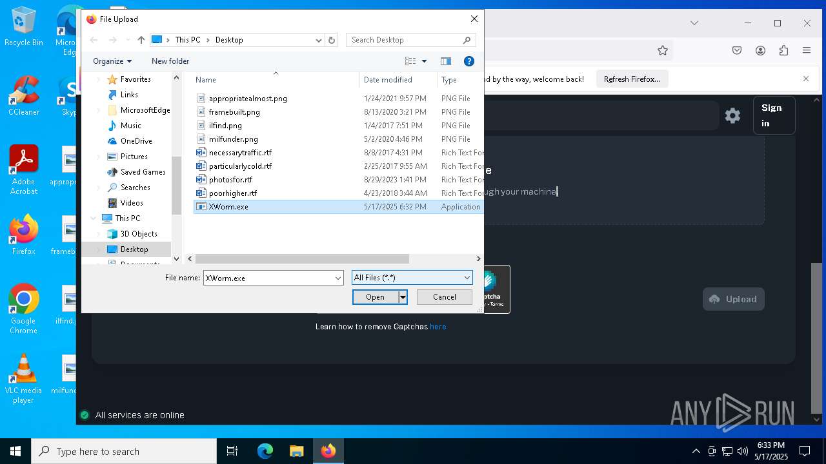826x464 pixels.
Task: Sort by Date modified column
Action: (x=398, y=80)
